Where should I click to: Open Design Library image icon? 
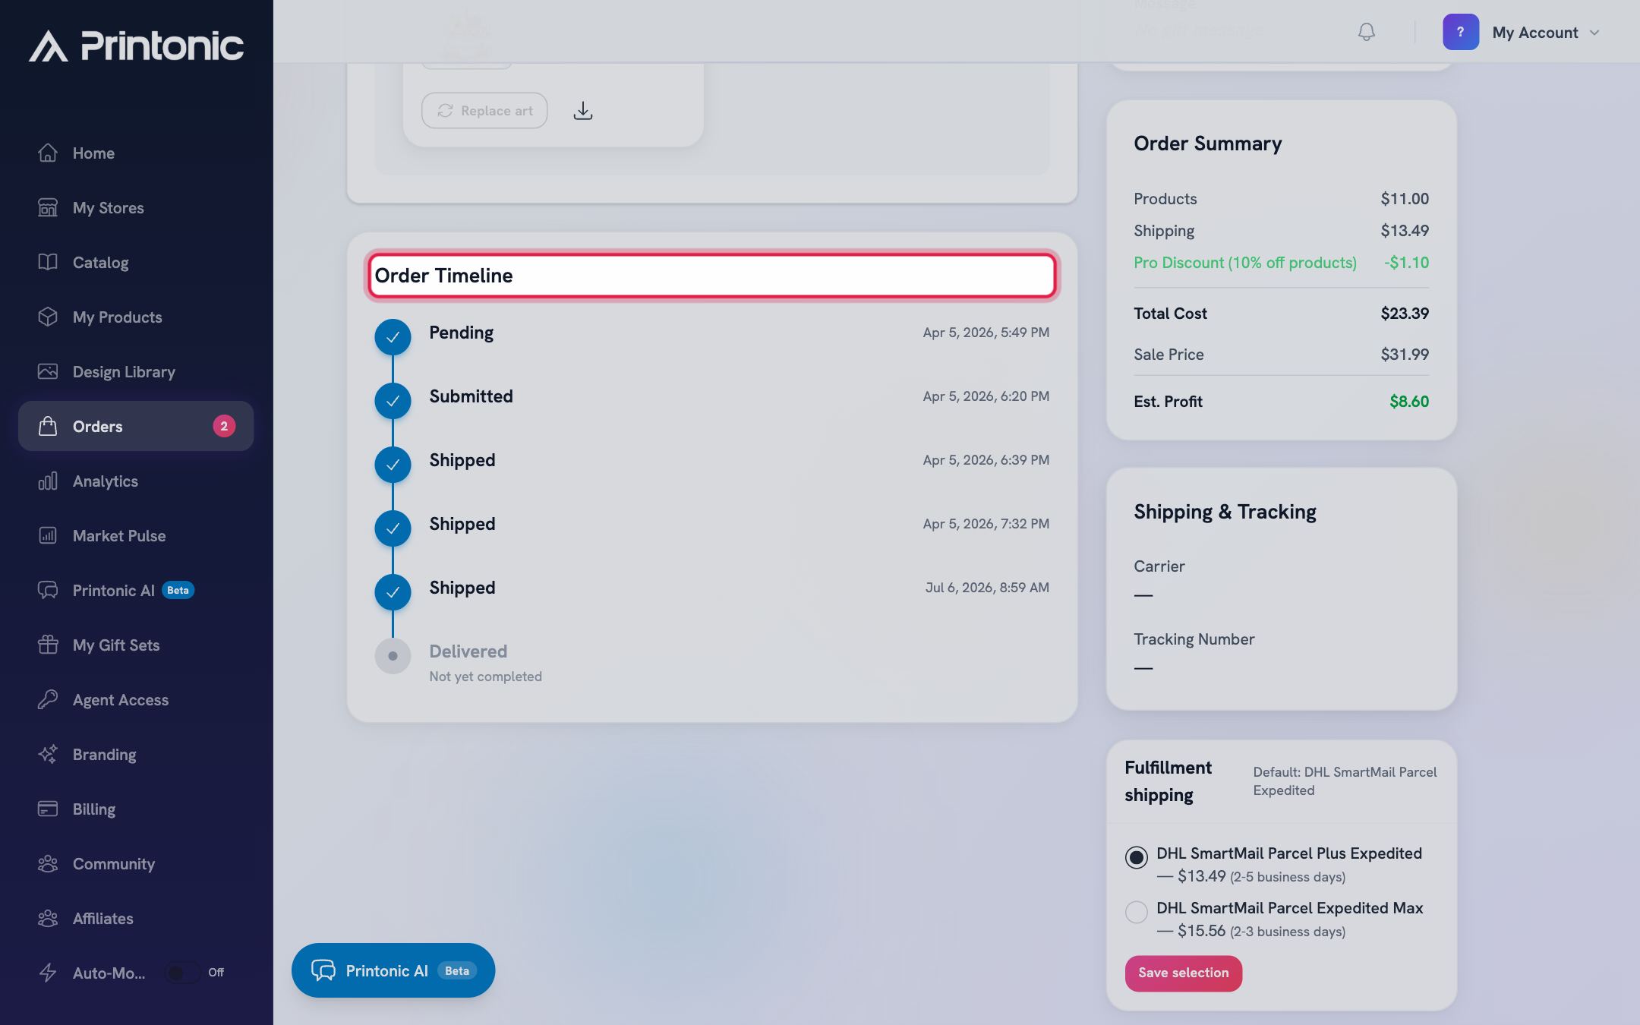(48, 371)
